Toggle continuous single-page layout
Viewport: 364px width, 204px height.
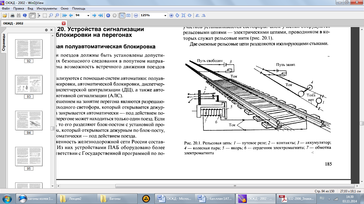coord(122,15)
